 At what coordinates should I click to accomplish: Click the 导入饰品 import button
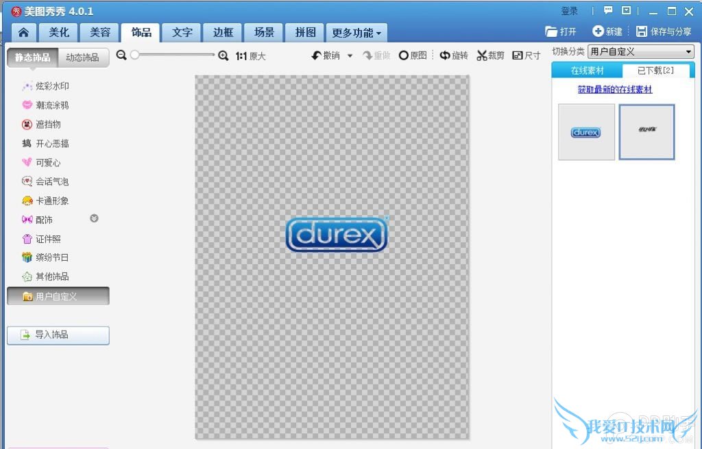(x=58, y=335)
